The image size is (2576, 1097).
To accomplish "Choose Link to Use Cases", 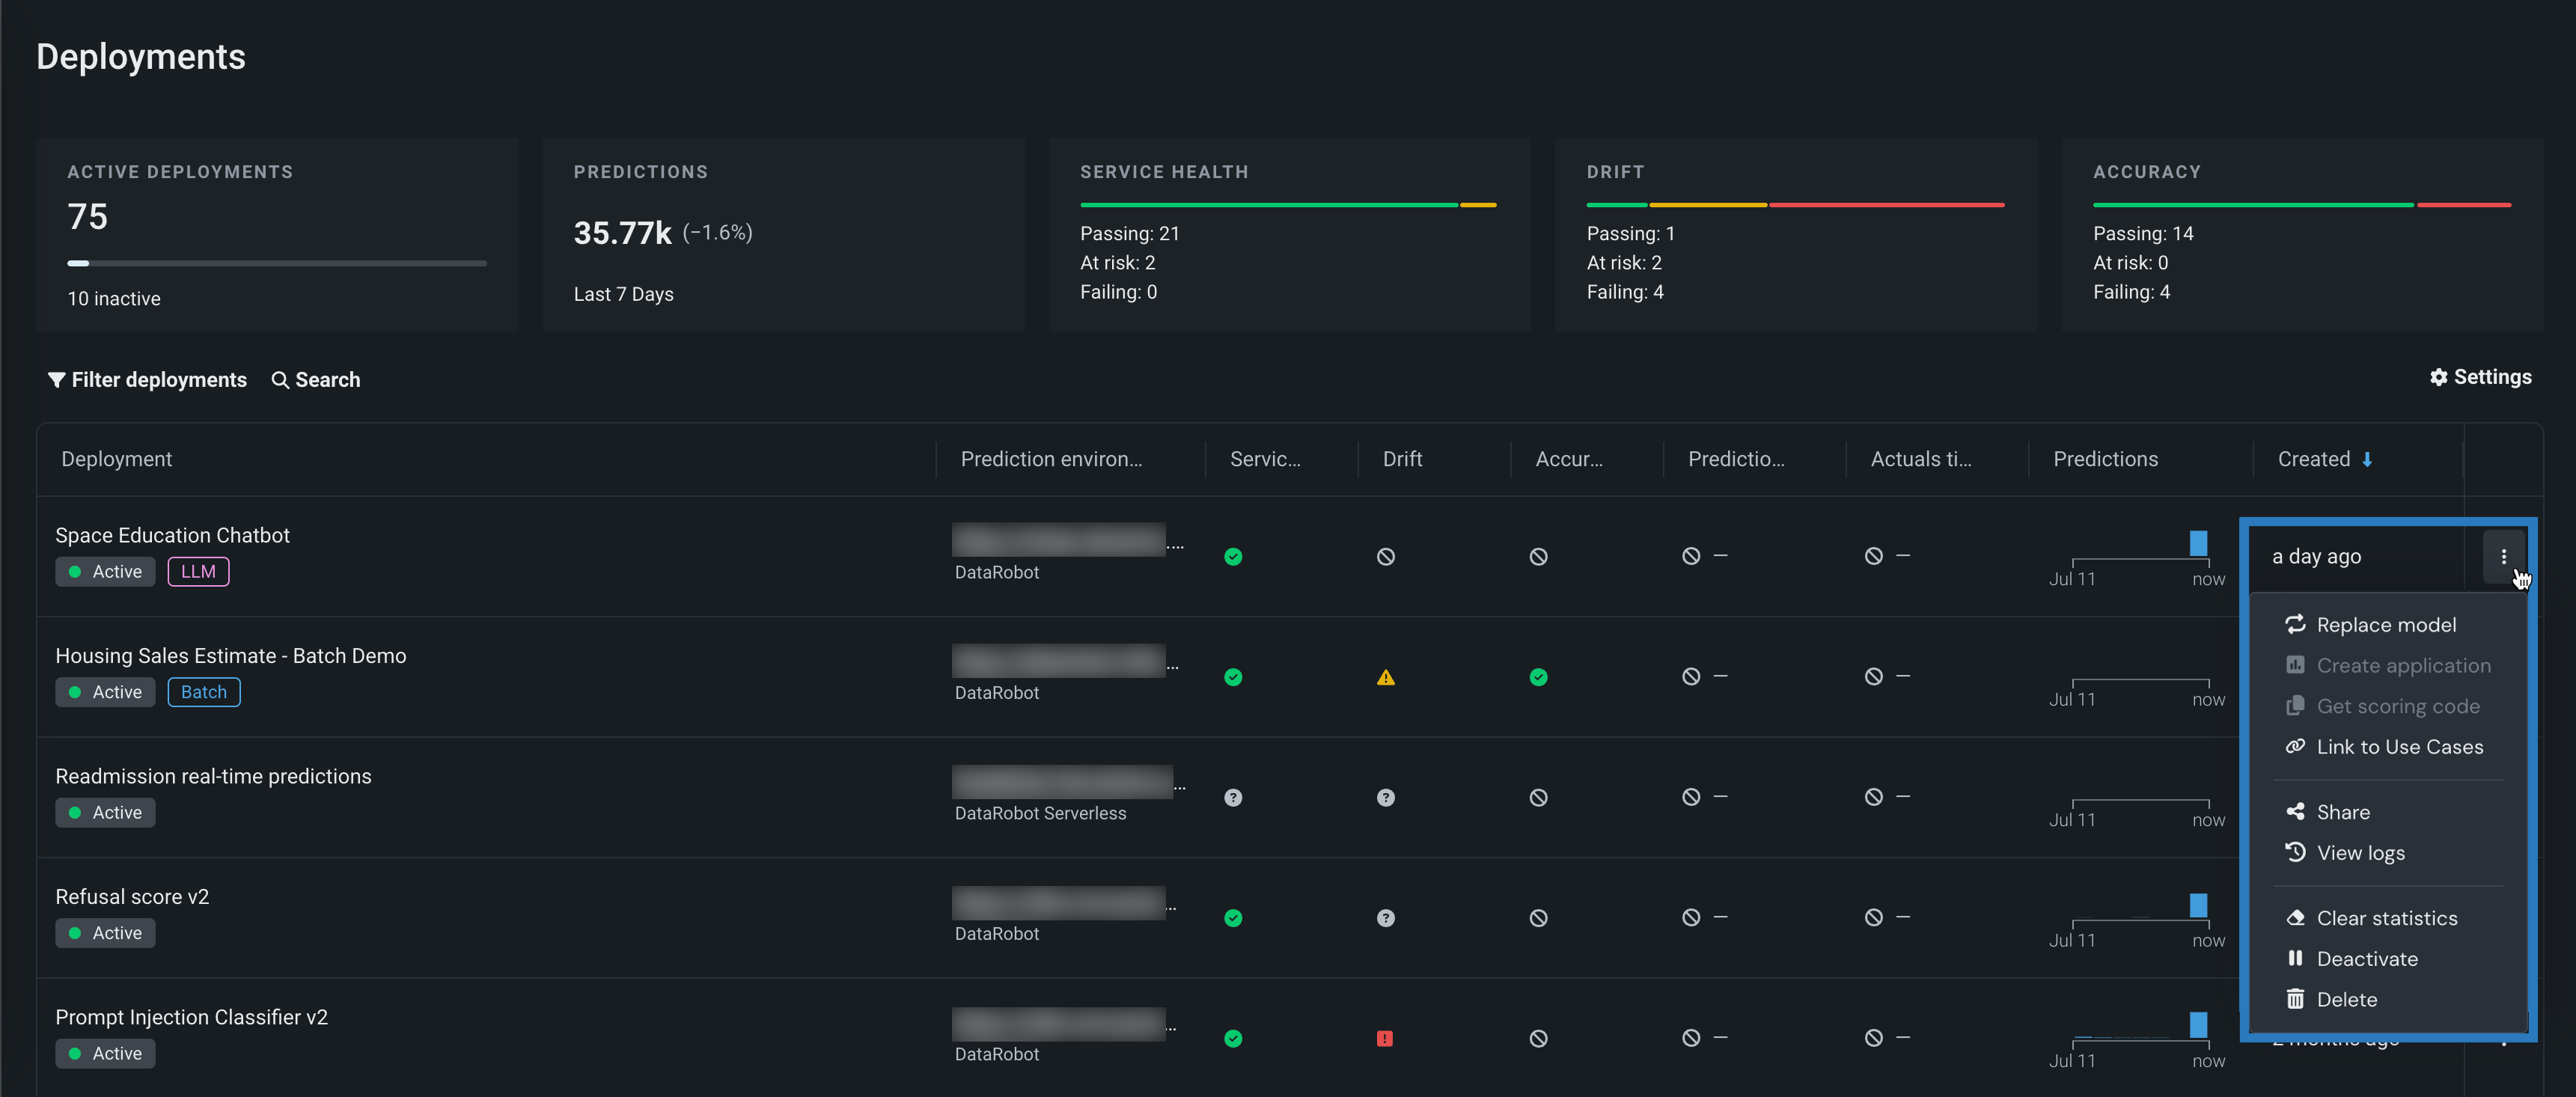I will pos(2398,747).
